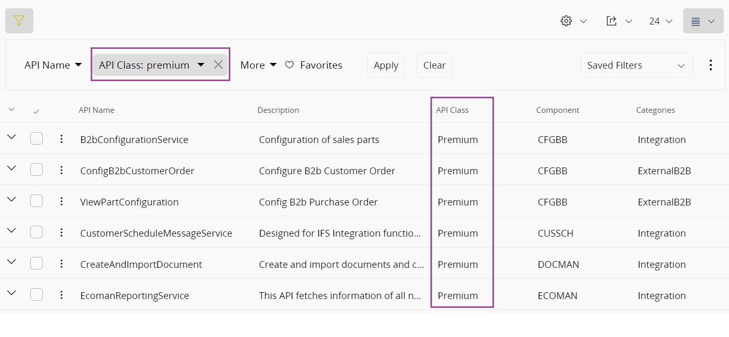729x337 pixels.
Task: Open the Saved Filters dropdown
Action: click(636, 65)
